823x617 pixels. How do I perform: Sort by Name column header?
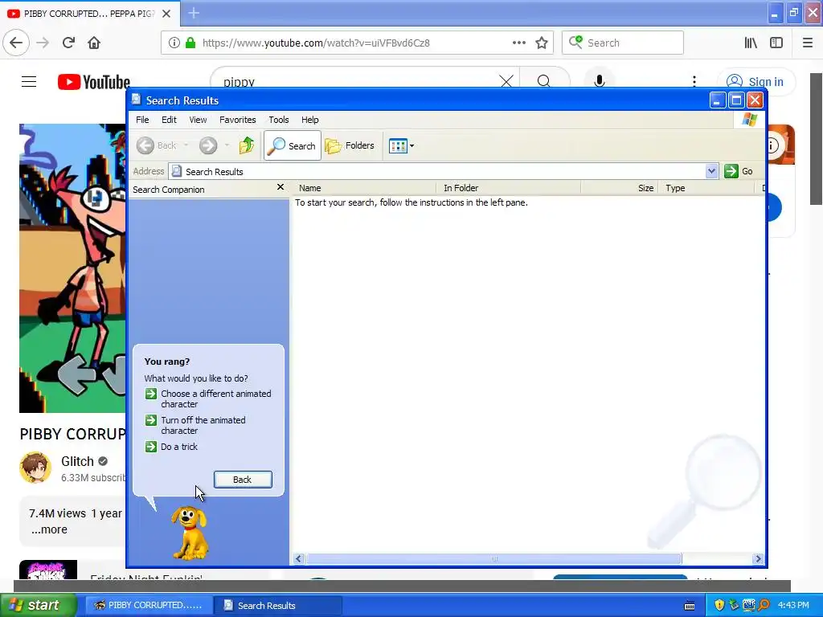tap(365, 188)
